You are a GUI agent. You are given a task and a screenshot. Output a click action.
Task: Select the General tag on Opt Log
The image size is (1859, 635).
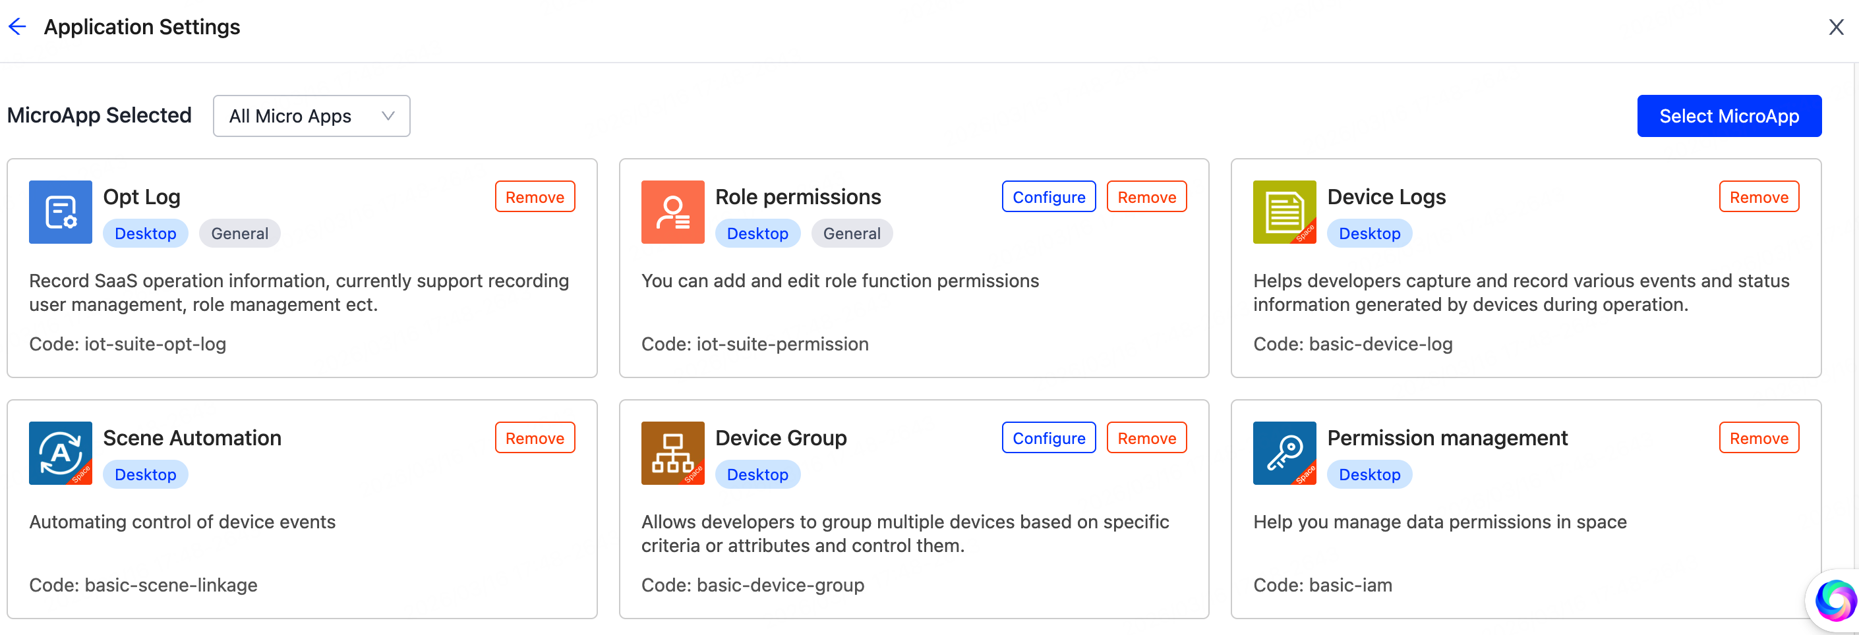239,233
